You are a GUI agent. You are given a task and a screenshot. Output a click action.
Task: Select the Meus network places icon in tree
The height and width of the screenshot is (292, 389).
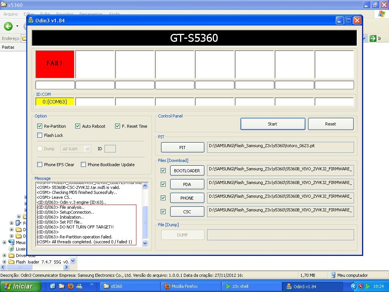click(x=11, y=242)
